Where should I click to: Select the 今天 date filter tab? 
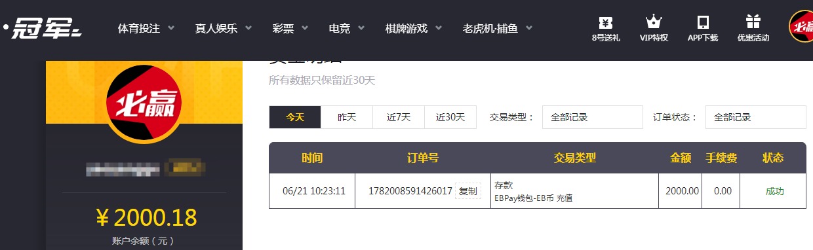point(295,117)
